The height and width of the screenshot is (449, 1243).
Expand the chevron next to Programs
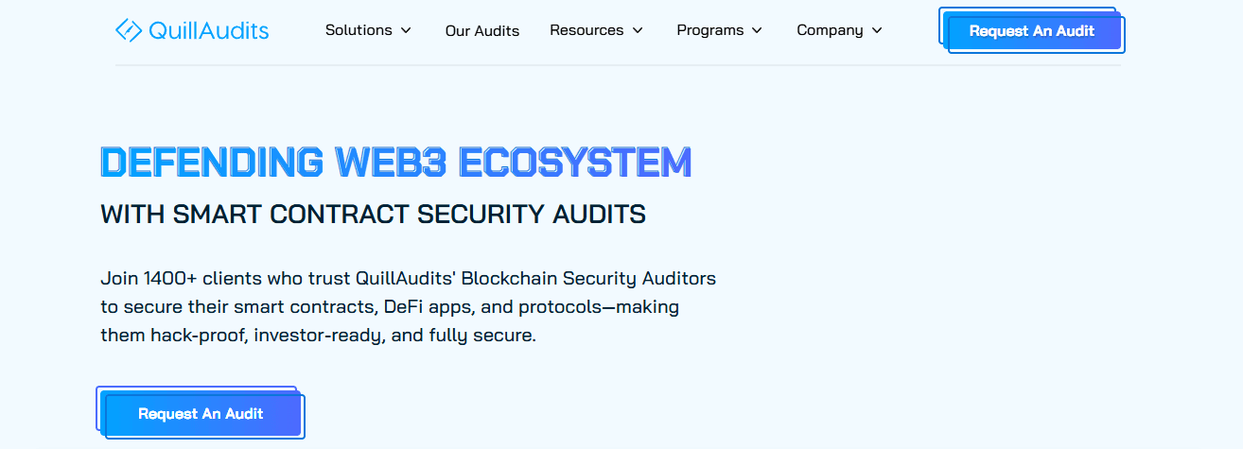click(x=757, y=30)
